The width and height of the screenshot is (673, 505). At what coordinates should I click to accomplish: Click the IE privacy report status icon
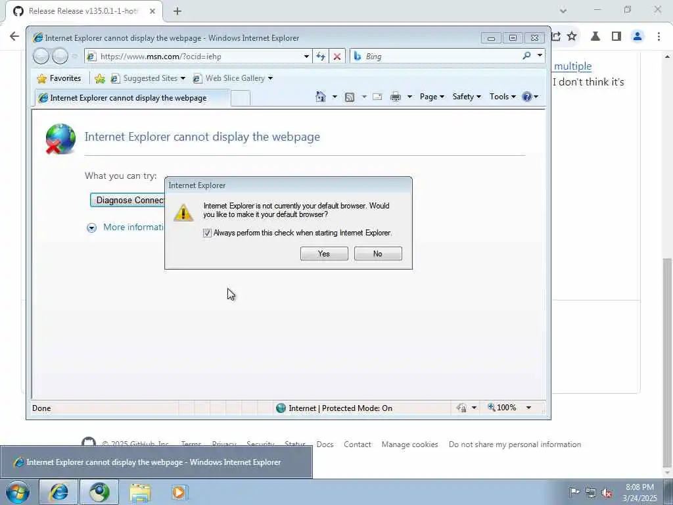(462, 408)
